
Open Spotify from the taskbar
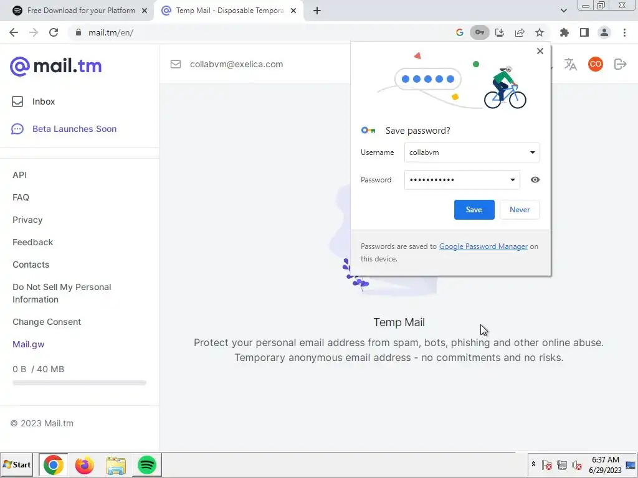147,465
